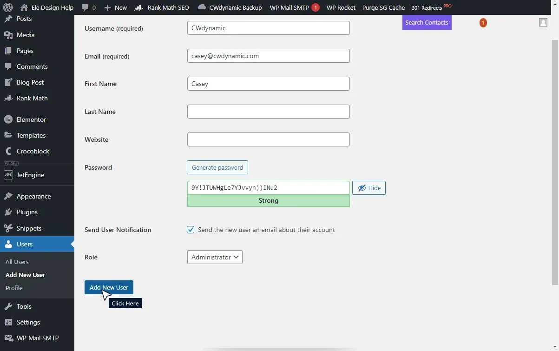Image resolution: width=559 pixels, height=351 pixels.
Task: Expand the New menu in admin bar
Action: coord(115,7)
